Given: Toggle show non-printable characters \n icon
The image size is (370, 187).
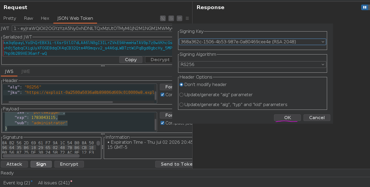Looking at the screenshot, I should 179,18.
